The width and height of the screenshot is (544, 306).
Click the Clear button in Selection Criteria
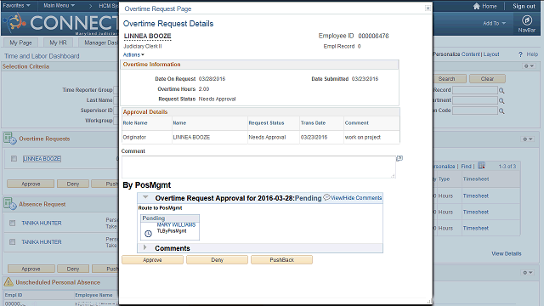pos(487,79)
